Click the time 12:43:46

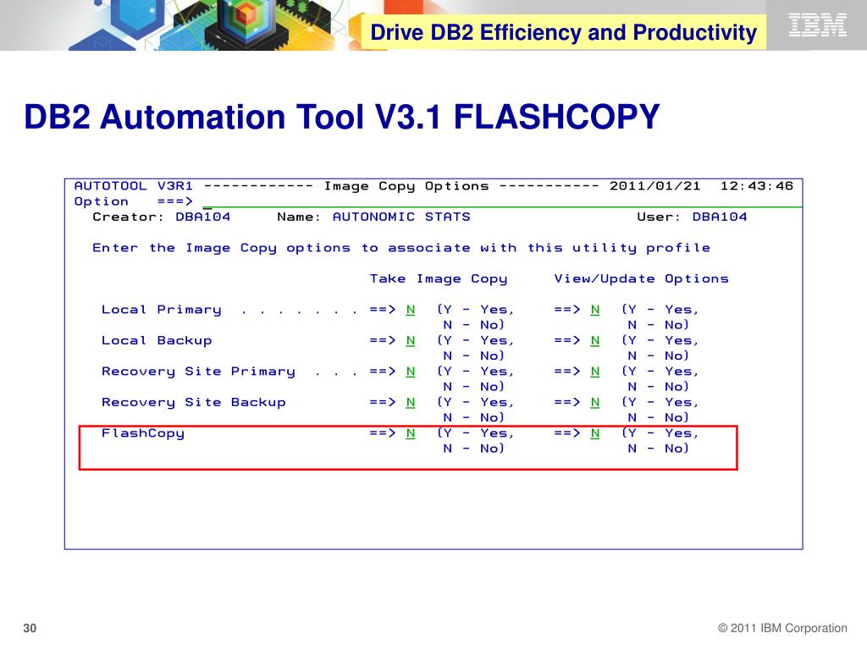coord(756,185)
